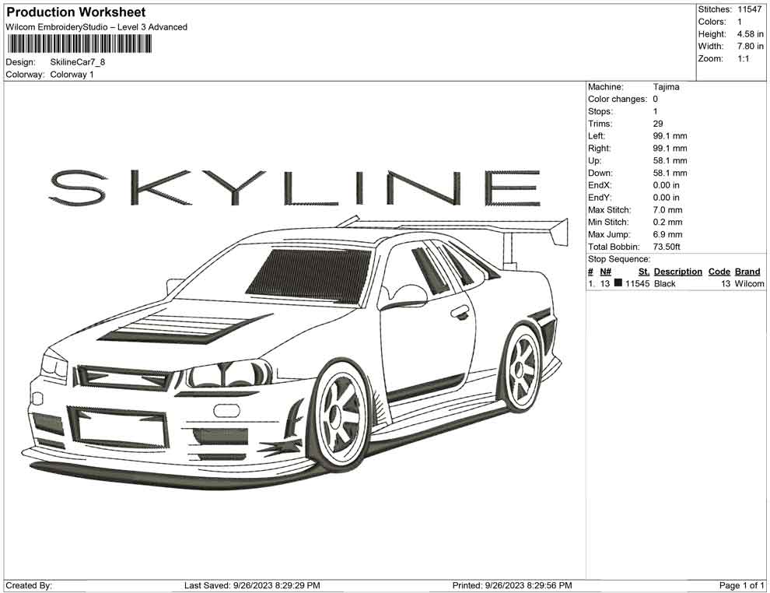The image size is (770, 593).
Task: Click the Color changes value 0
Action: tap(655, 100)
